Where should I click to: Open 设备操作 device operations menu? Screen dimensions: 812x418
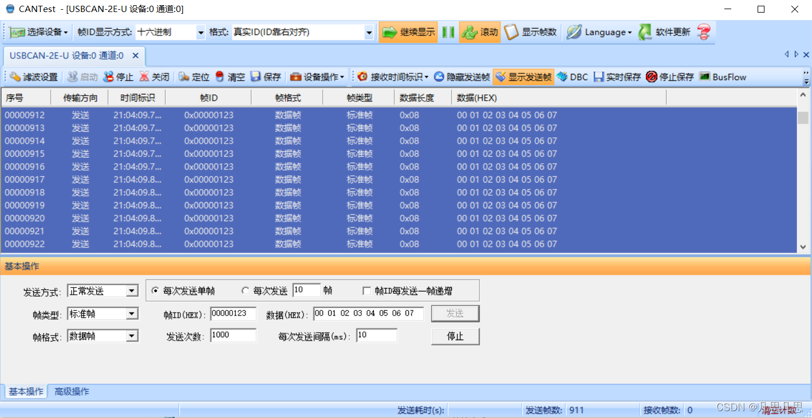click(x=318, y=77)
